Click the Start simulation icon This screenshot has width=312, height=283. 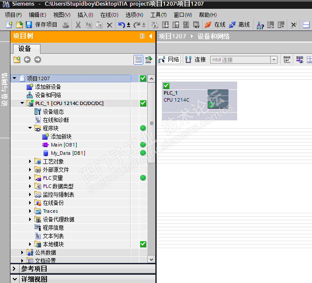[186, 25]
